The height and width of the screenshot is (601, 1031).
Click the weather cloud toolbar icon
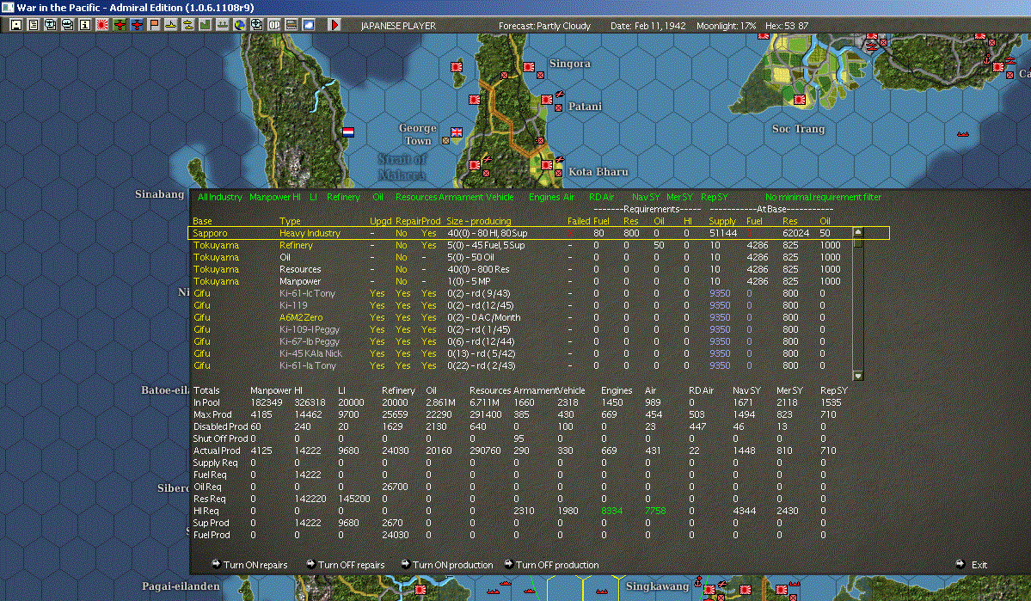(x=309, y=25)
